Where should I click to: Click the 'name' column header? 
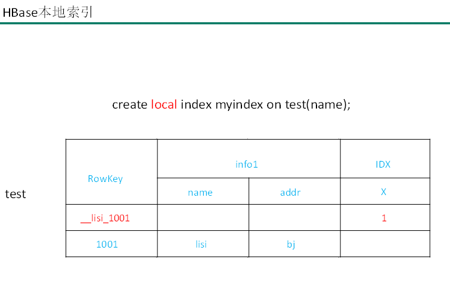click(x=203, y=192)
